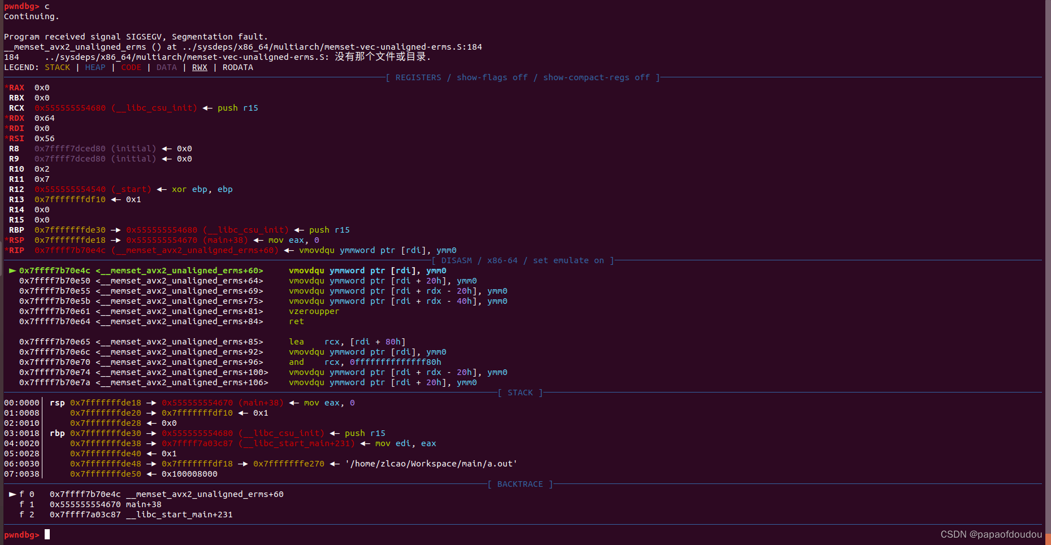Screen dimensions: 1051x545
Task: Collapse the STACK section header
Action: point(520,392)
